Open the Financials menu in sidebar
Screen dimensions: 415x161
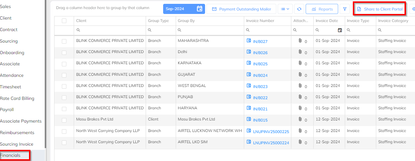(10, 155)
